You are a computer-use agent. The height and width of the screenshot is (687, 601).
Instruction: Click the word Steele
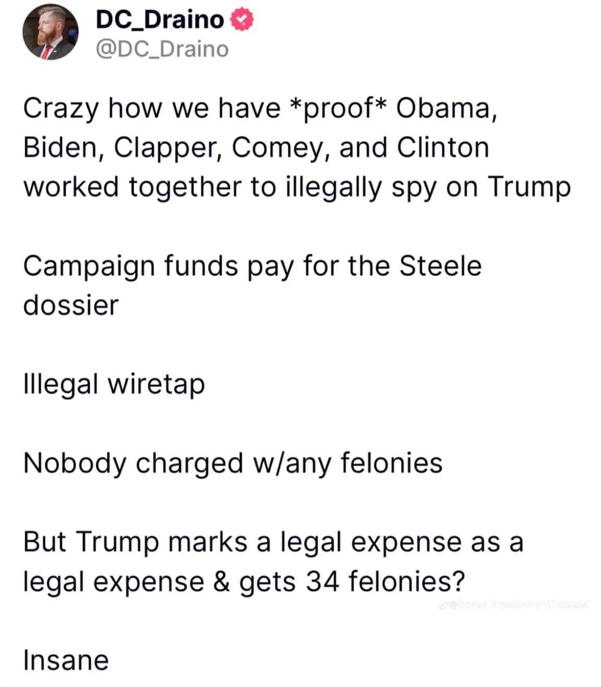440,265
